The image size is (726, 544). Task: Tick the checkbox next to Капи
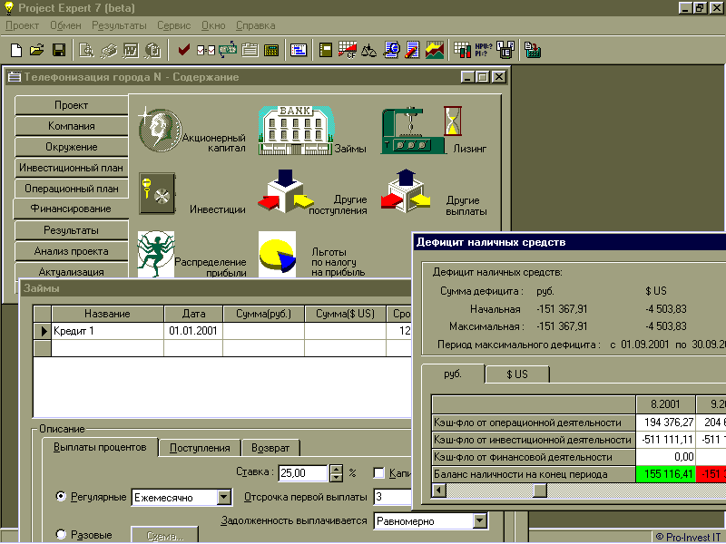coord(378,472)
